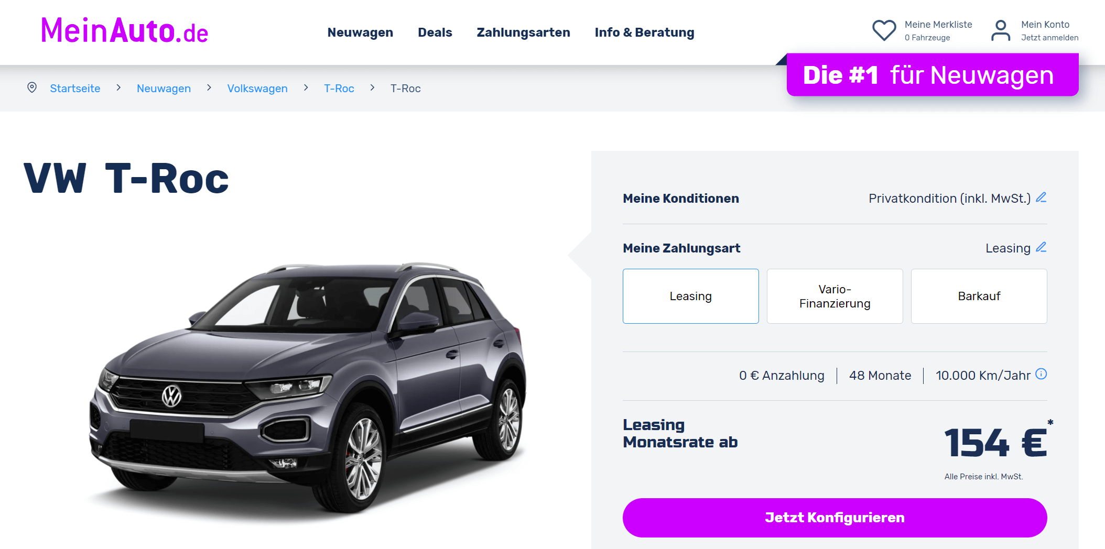Select the Barkauf payment option
This screenshot has width=1105, height=549.
tap(979, 296)
